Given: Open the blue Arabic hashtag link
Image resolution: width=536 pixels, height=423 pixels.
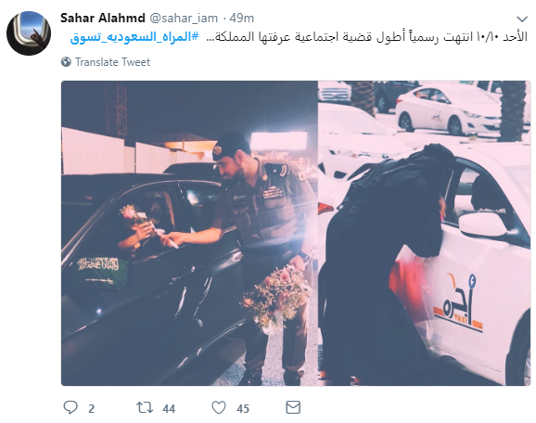Looking at the screenshot, I should click(x=134, y=37).
